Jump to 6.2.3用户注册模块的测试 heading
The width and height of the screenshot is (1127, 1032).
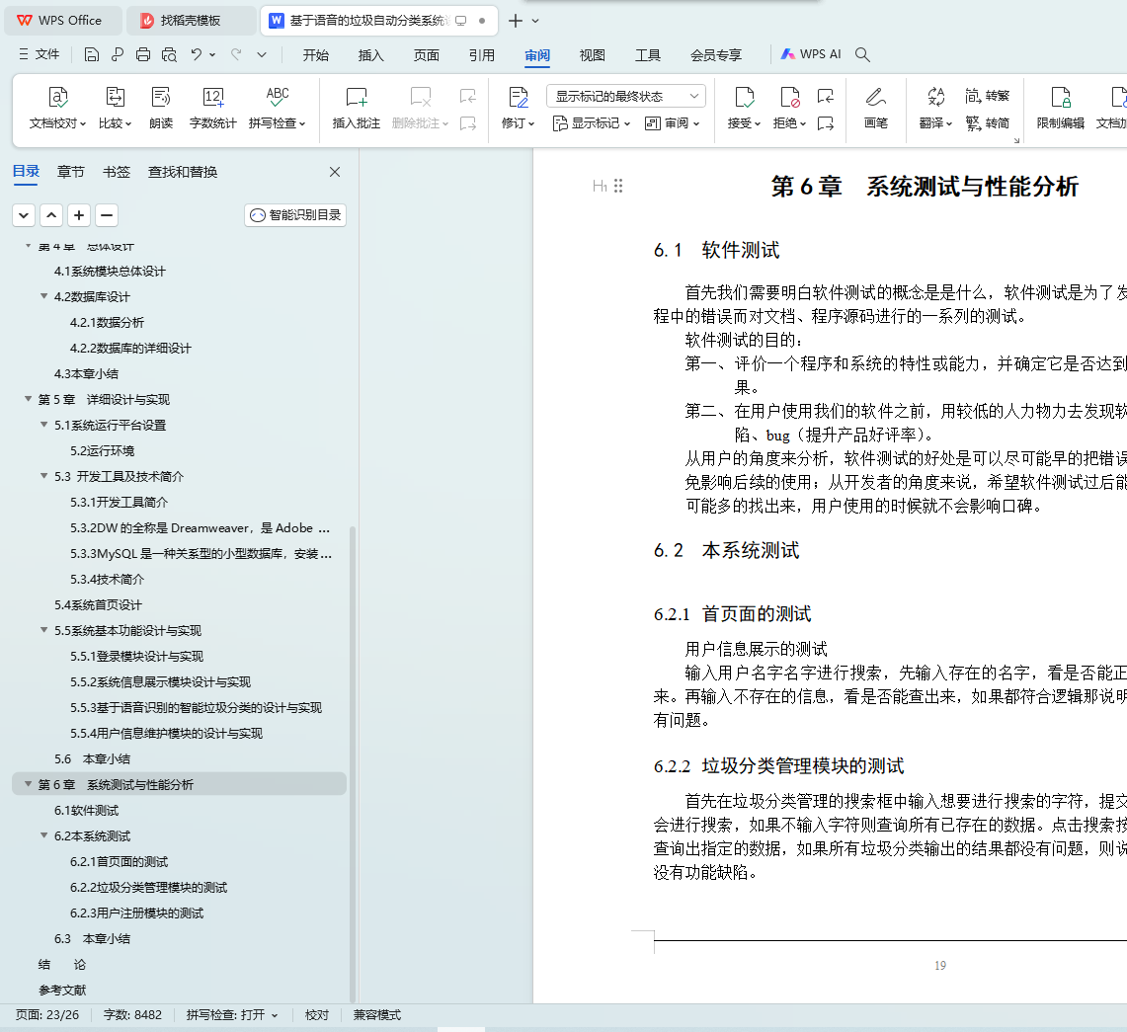click(x=136, y=913)
